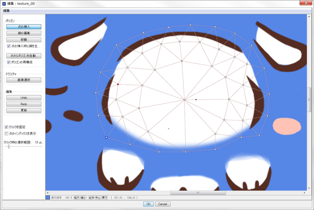Click the Redo button
This screenshot has height=210, width=314.
pyautogui.click(x=24, y=104)
